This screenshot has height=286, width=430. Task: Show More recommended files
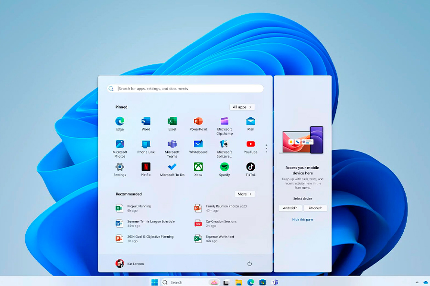(x=245, y=194)
